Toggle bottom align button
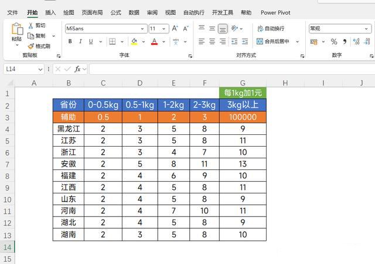 (x=223, y=29)
